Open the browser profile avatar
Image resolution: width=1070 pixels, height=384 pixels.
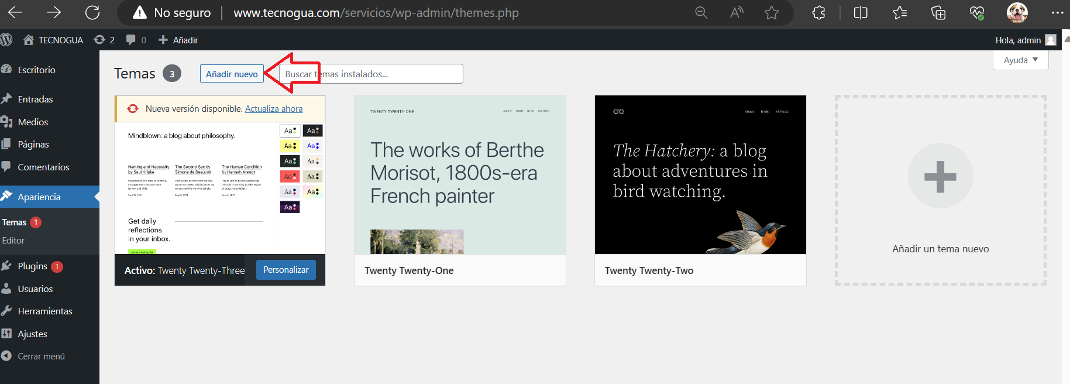point(1017,13)
